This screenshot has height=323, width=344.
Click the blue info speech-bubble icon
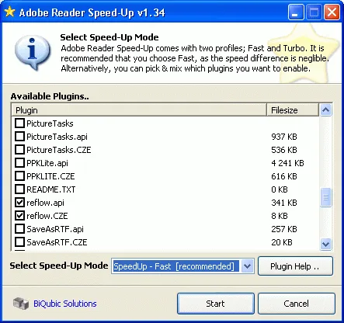coord(32,53)
